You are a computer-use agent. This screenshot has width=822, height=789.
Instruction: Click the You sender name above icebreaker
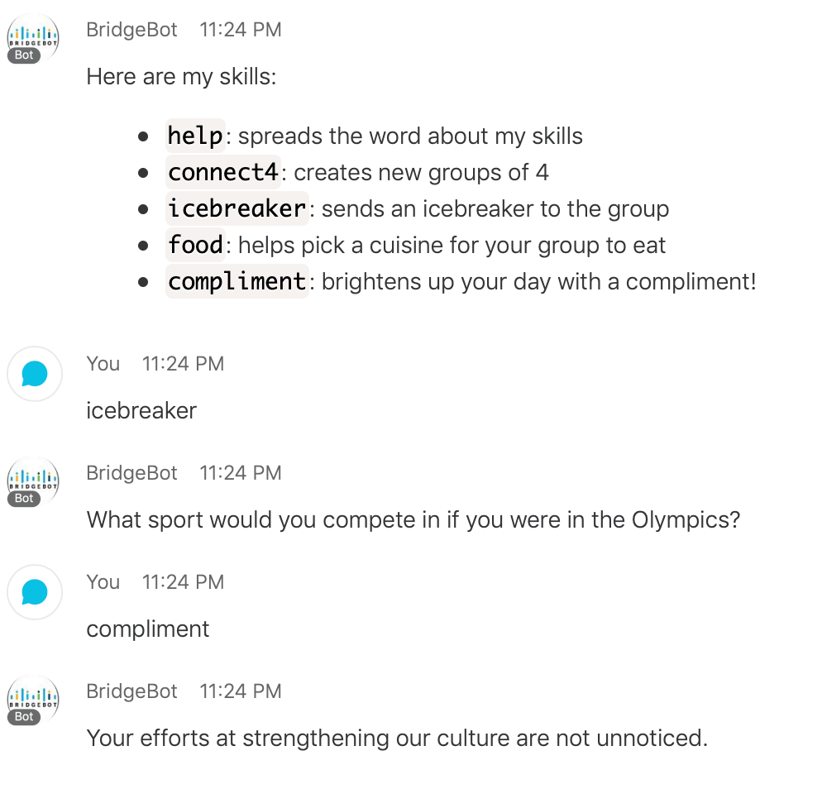[103, 364]
